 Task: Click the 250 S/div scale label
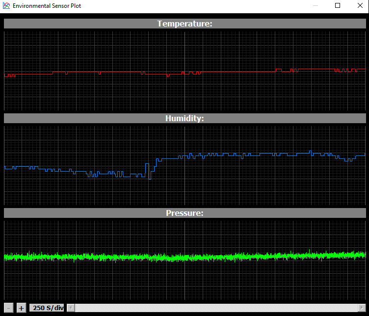(x=47, y=308)
